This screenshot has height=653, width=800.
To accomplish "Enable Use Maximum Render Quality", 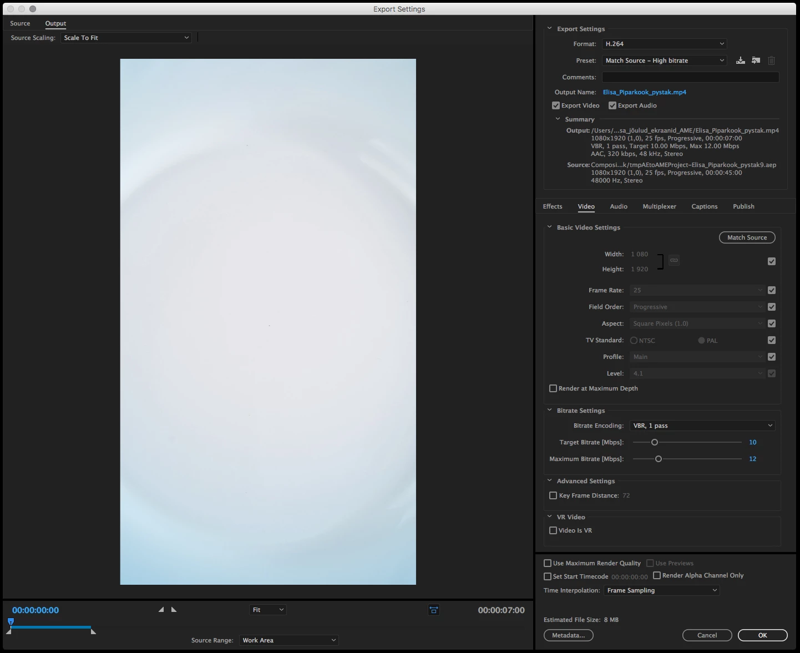I will [548, 563].
